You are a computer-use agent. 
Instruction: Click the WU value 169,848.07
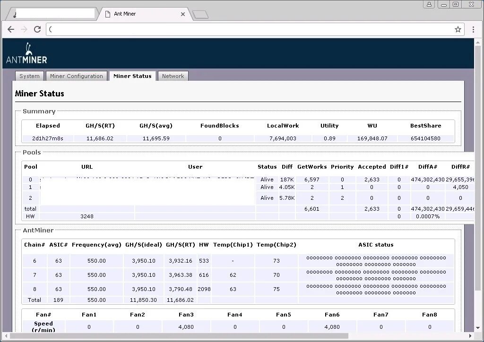(372, 138)
